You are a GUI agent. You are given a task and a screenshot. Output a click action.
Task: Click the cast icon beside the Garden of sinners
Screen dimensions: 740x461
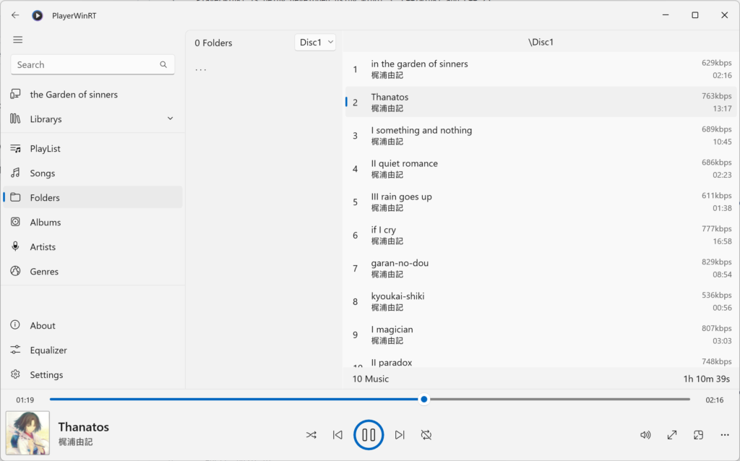point(16,94)
